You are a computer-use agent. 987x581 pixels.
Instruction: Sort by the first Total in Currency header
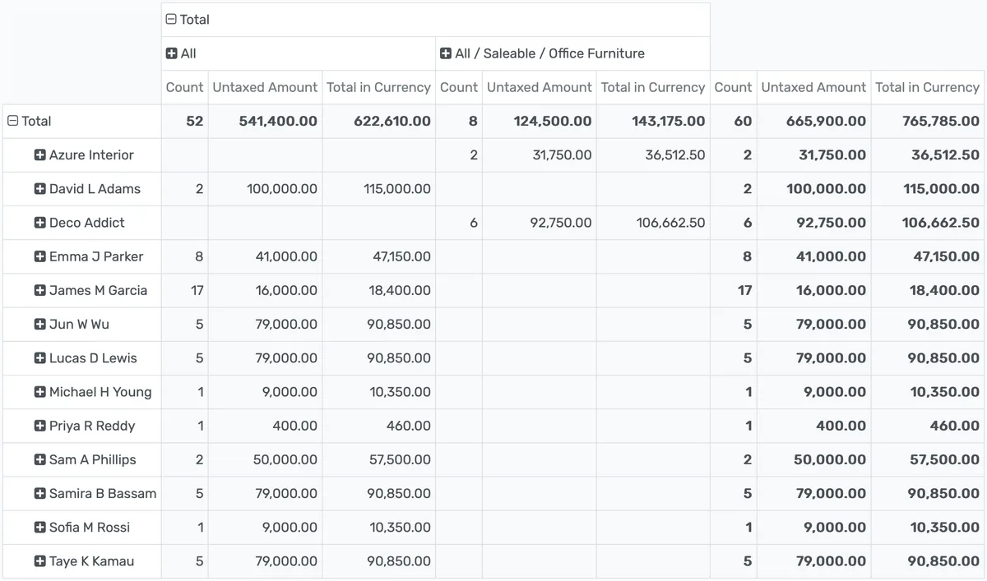coord(379,86)
